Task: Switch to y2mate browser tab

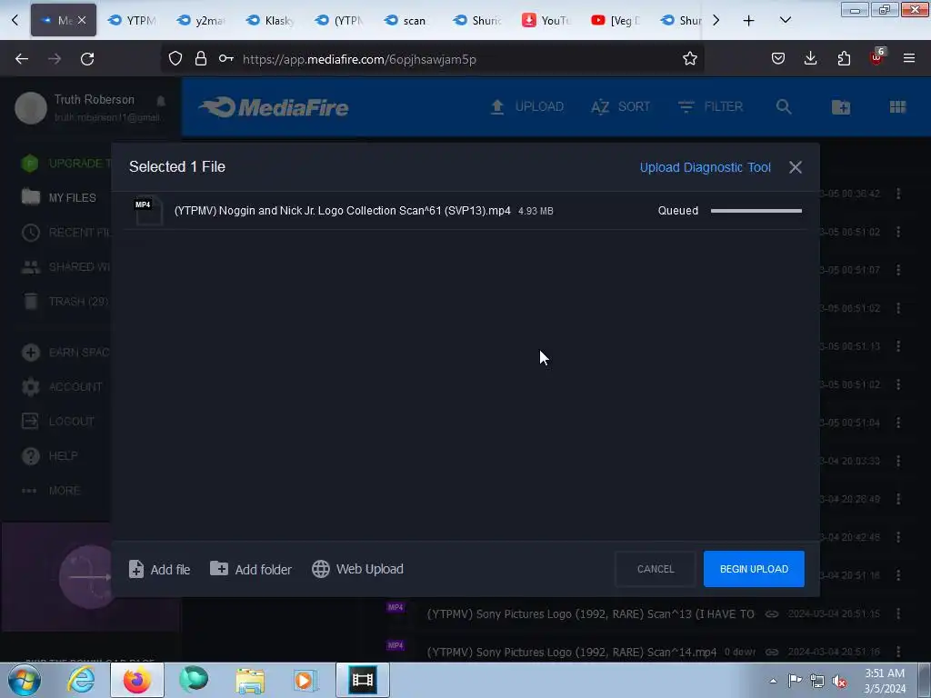Action: [202, 20]
